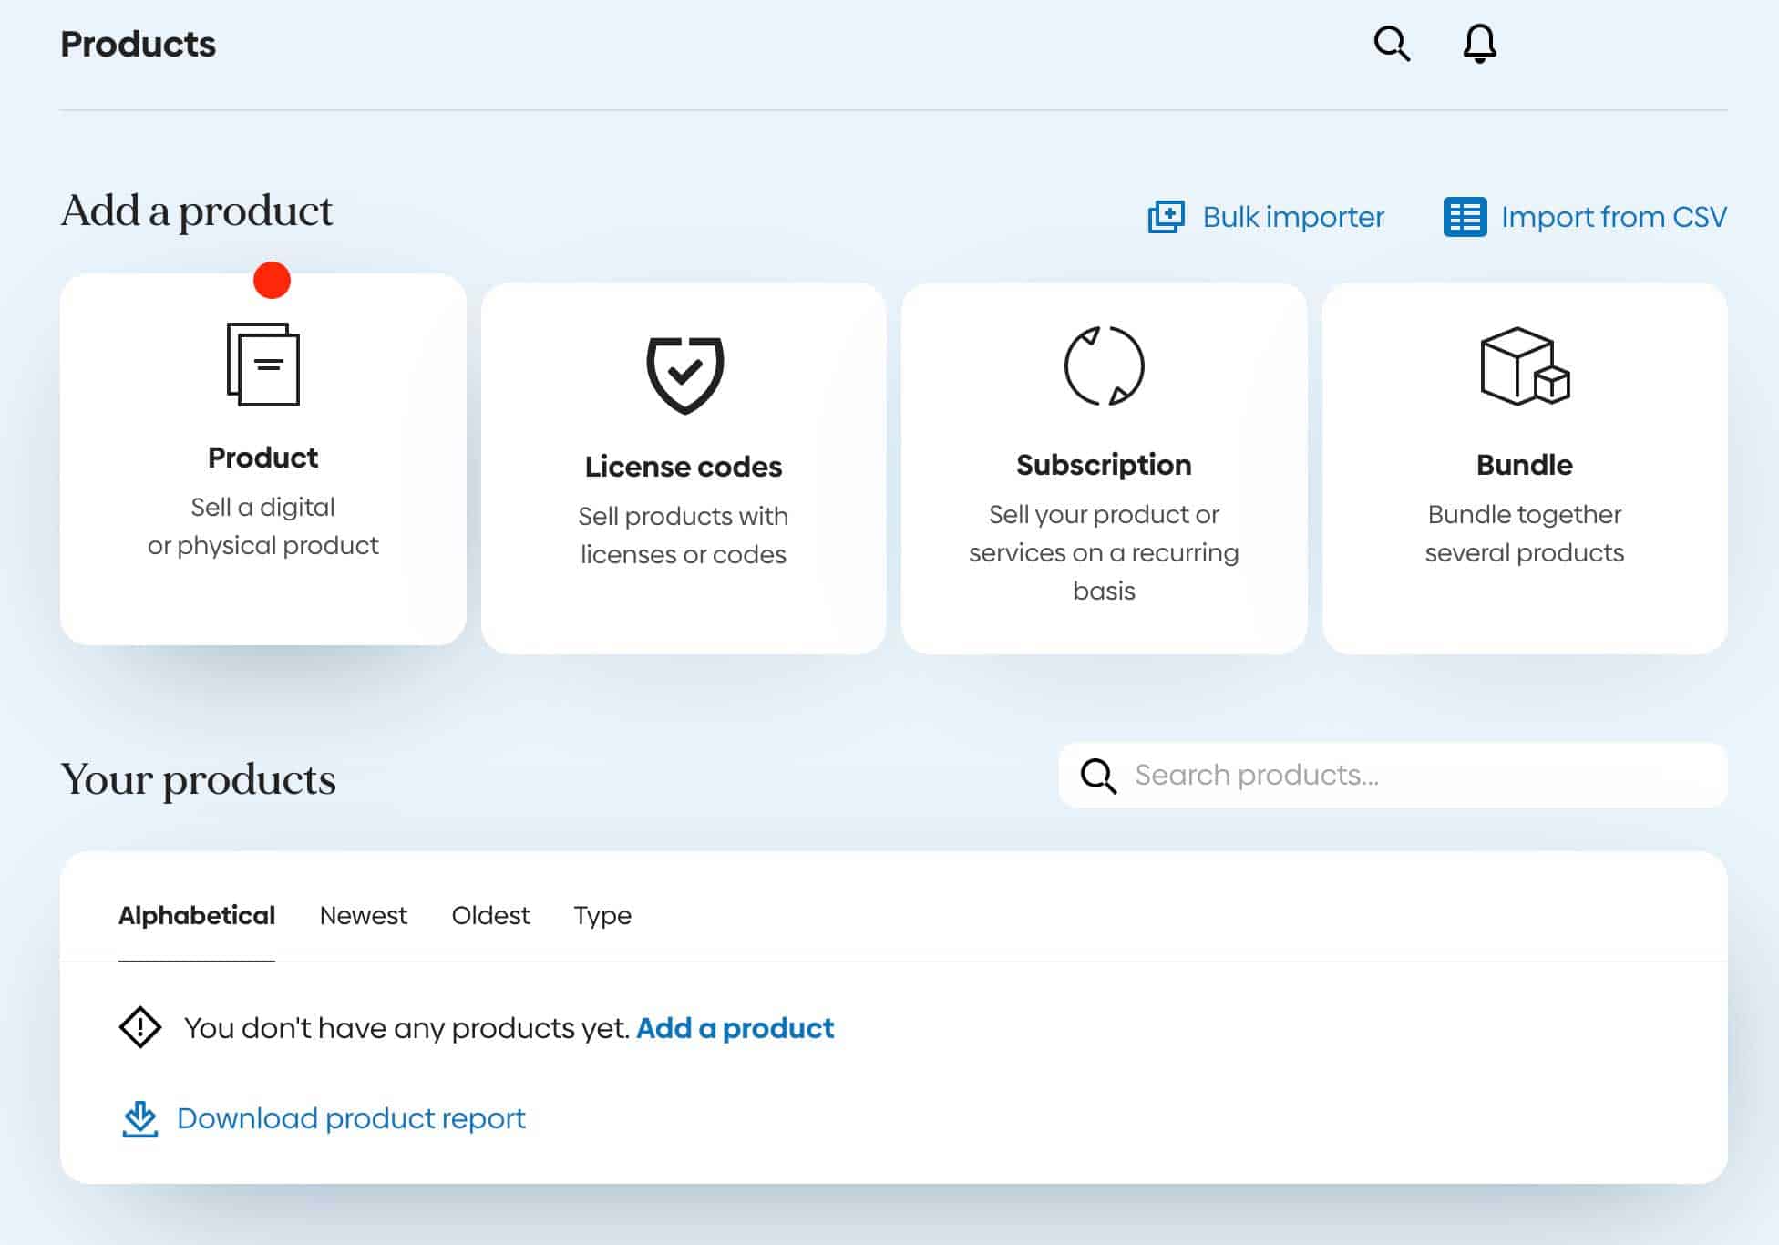Click the search magnifier icon in header
Screen dimensions: 1779x1245
tap(1391, 43)
